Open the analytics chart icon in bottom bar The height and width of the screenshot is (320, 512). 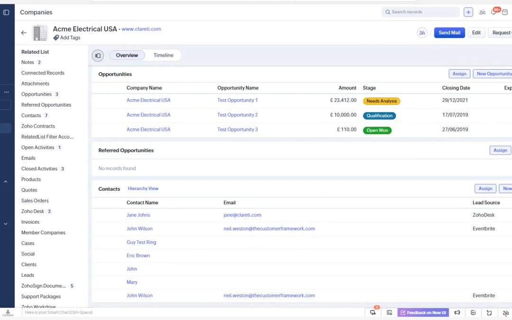coord(473,313)
